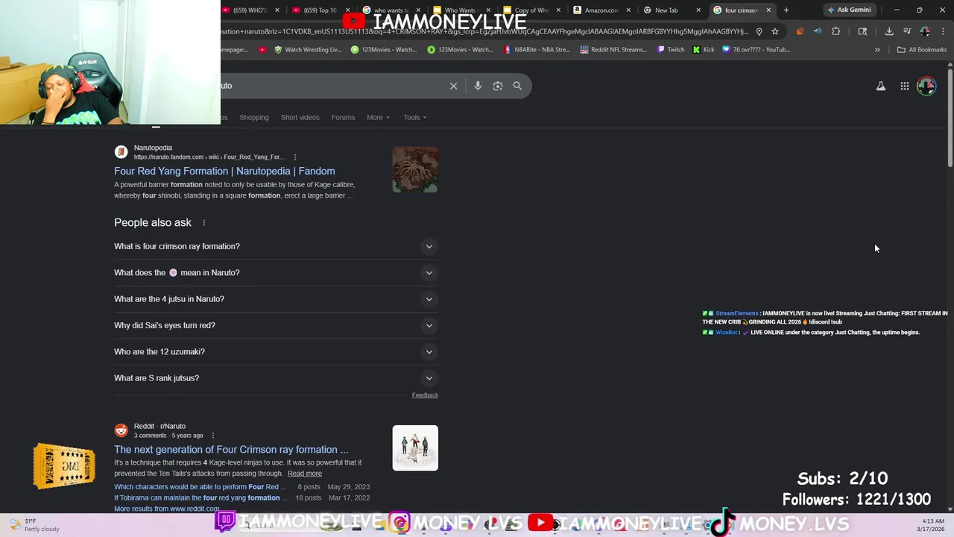This screenshot has width=954, height=537.
Task: Expand 'What are the 4 jutsu in Naruto?'
Action: pyautogui.click(x=276, y=299)
